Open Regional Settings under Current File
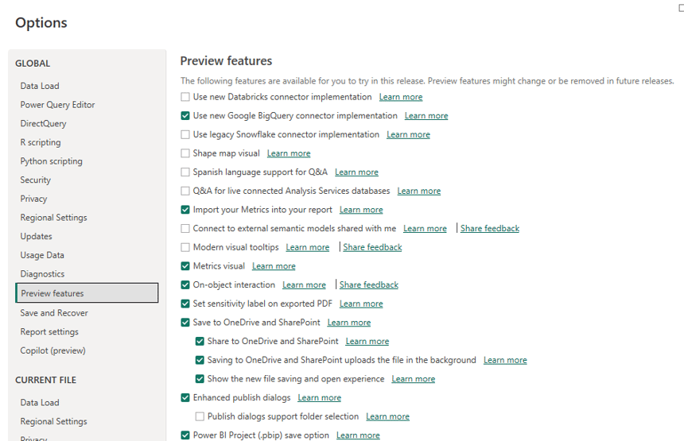The height and width of the screenshot is (441, 684). click(x=53, y=421)
